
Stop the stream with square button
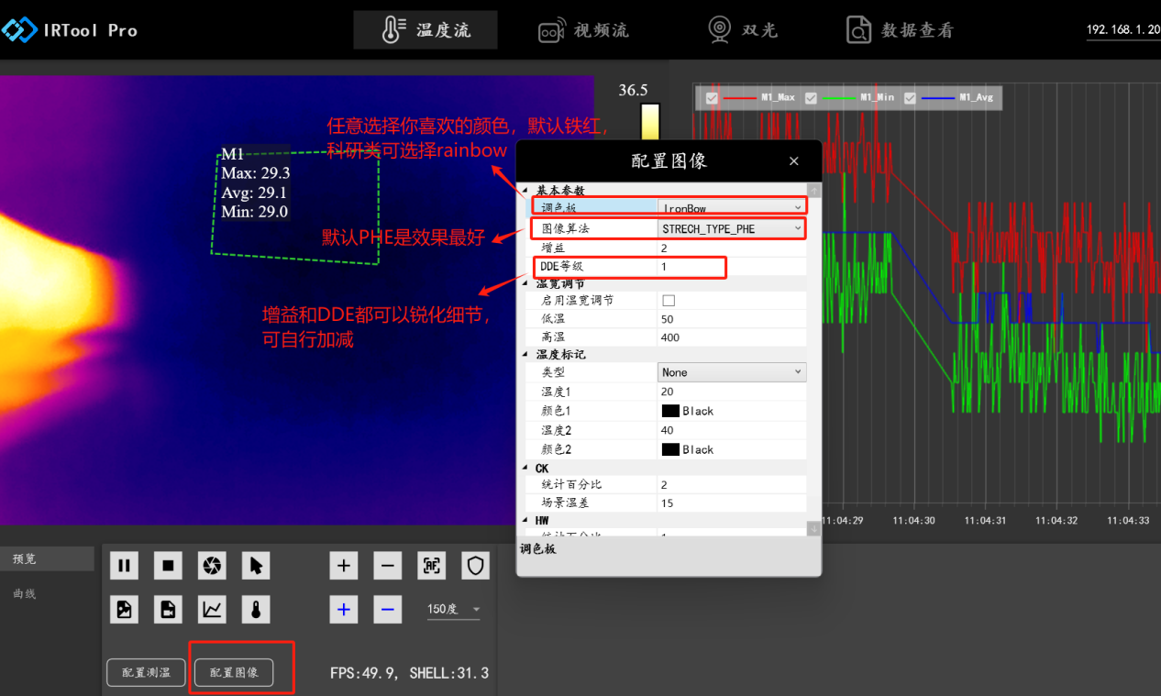click(x=168, y=566)
